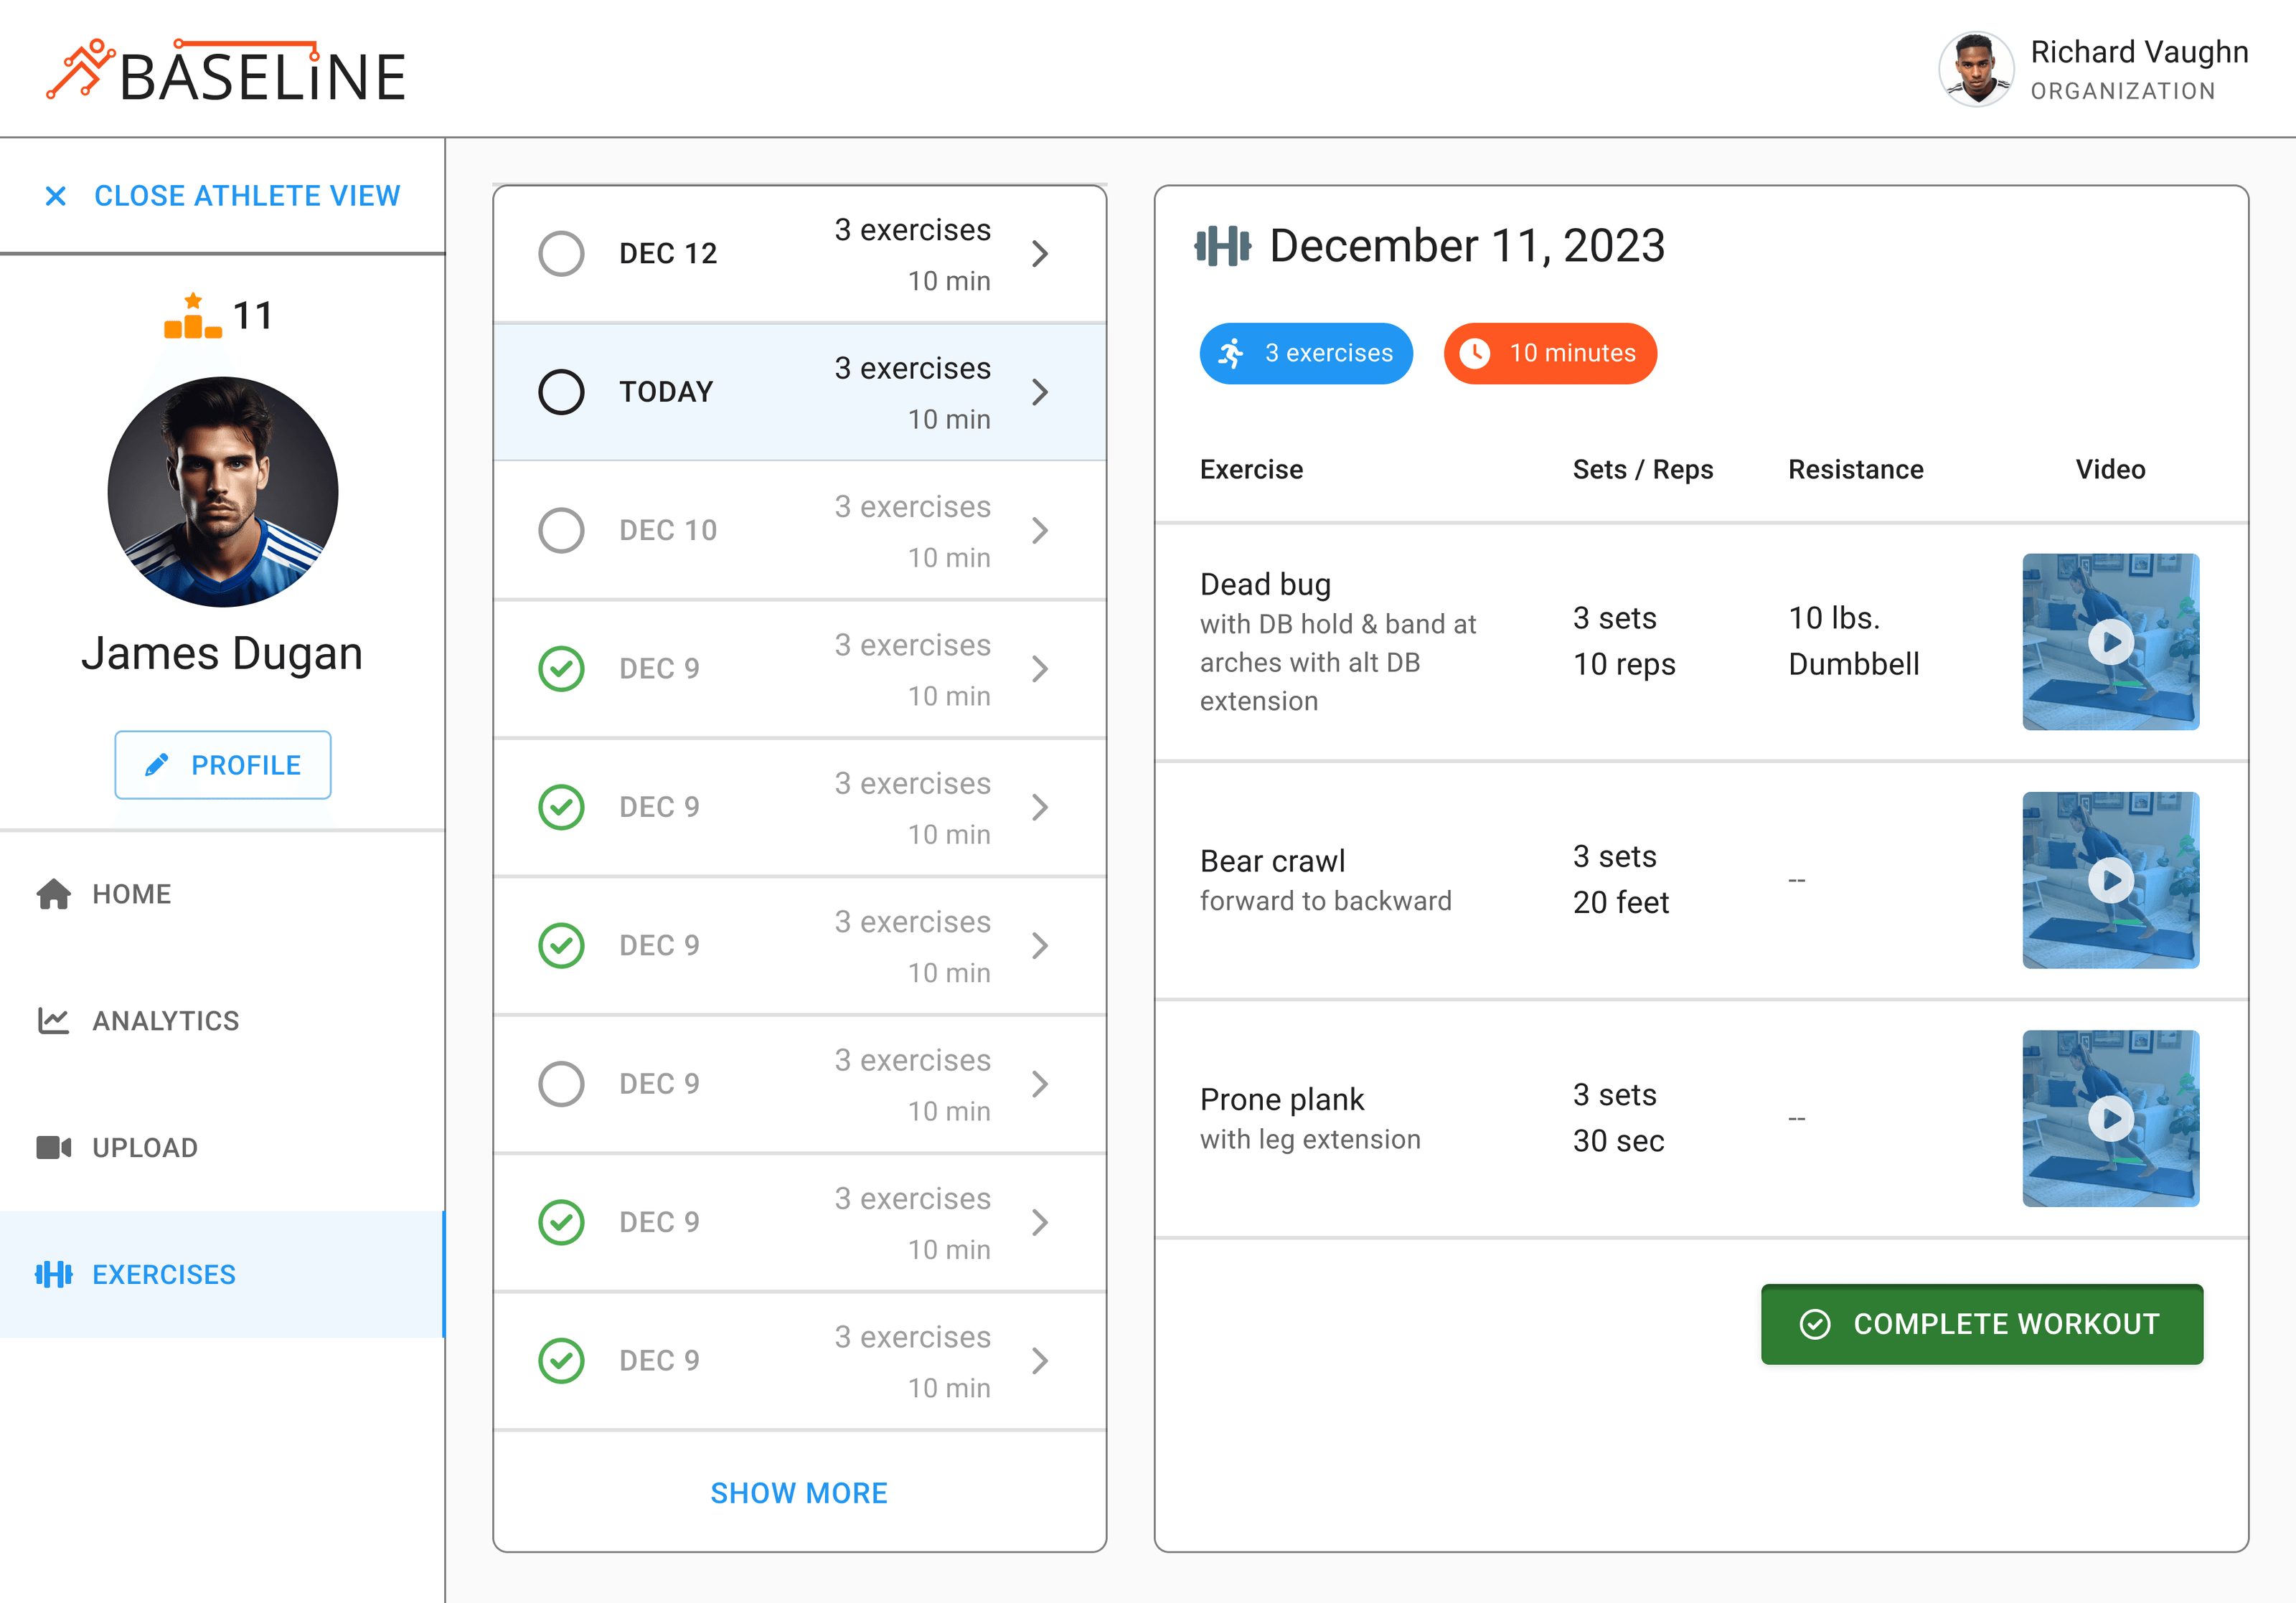
Task: Open the Exercises sidebar menu item
Action: pyautogui.click(x=164, y=1275)
